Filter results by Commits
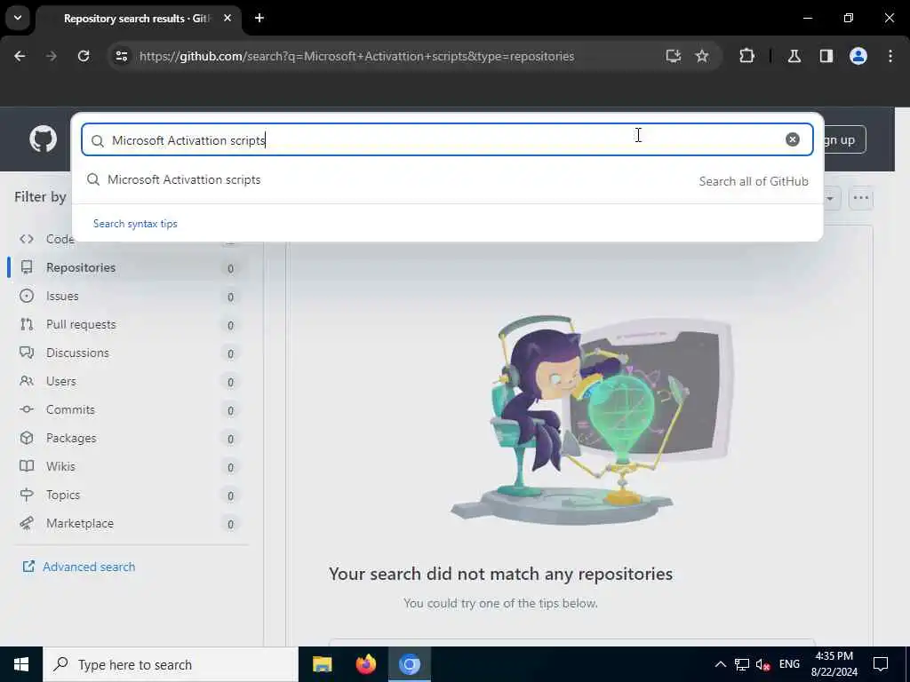Image resolution: width=910 pixels, height=682 pixels. (x=129, y=409)
